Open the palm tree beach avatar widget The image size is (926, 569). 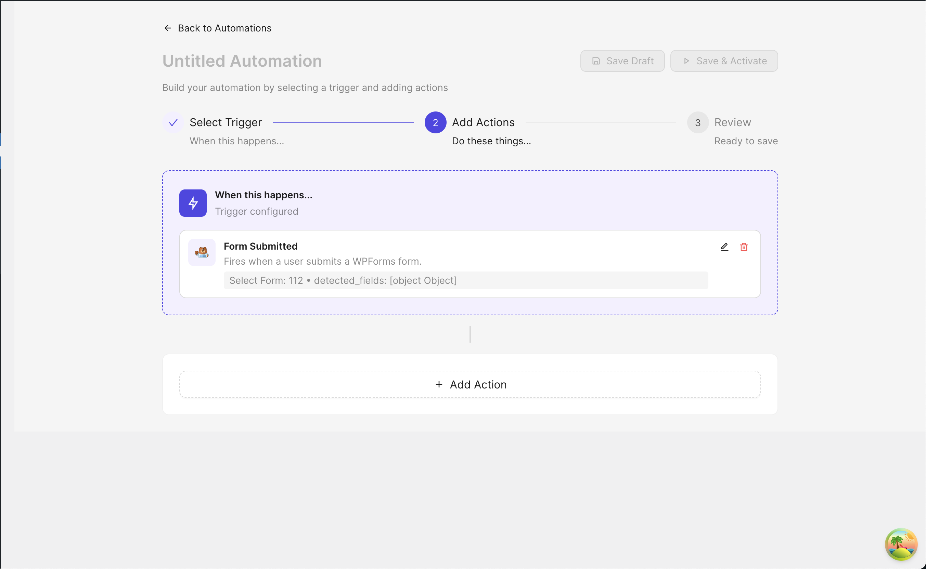(901, 544)
